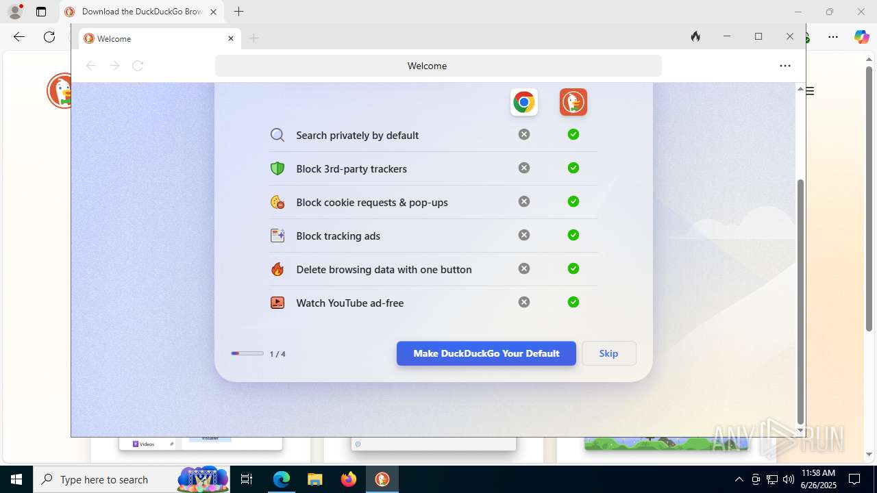Click the Chrome logo in comparison header
The height and width of the screenshot is (493, 877).
click(x=524, y=103)
